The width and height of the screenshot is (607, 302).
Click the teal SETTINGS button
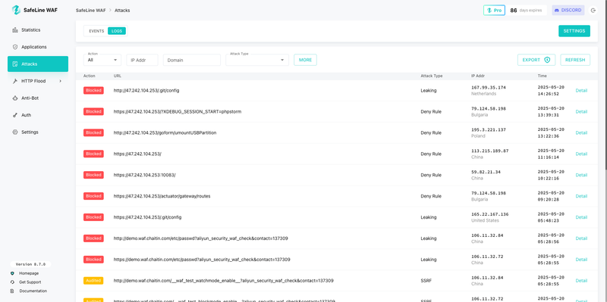coord(574,31)
